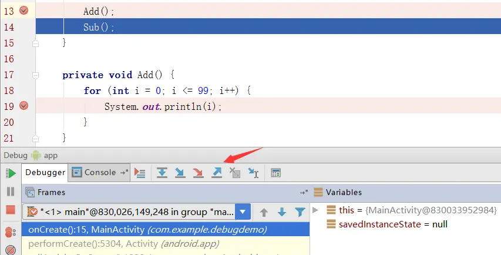Viewport: 501px width, 255px height.
Task: Remove the breakpoint on line 19
Action: [x=23, y=105]
